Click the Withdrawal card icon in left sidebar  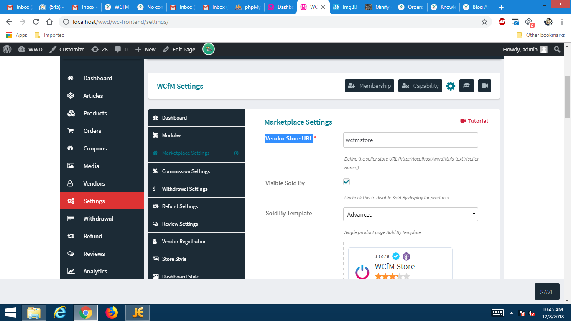click(71, 219)
